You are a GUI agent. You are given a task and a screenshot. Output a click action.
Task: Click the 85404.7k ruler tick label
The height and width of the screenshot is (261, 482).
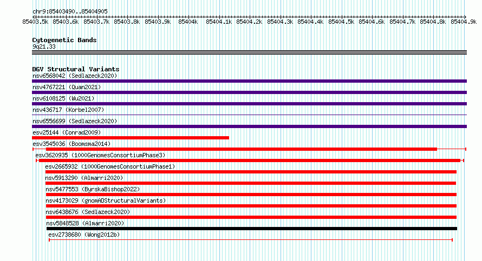402,22
